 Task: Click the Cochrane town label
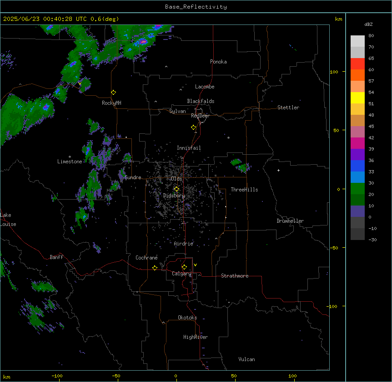coord(146,258)
